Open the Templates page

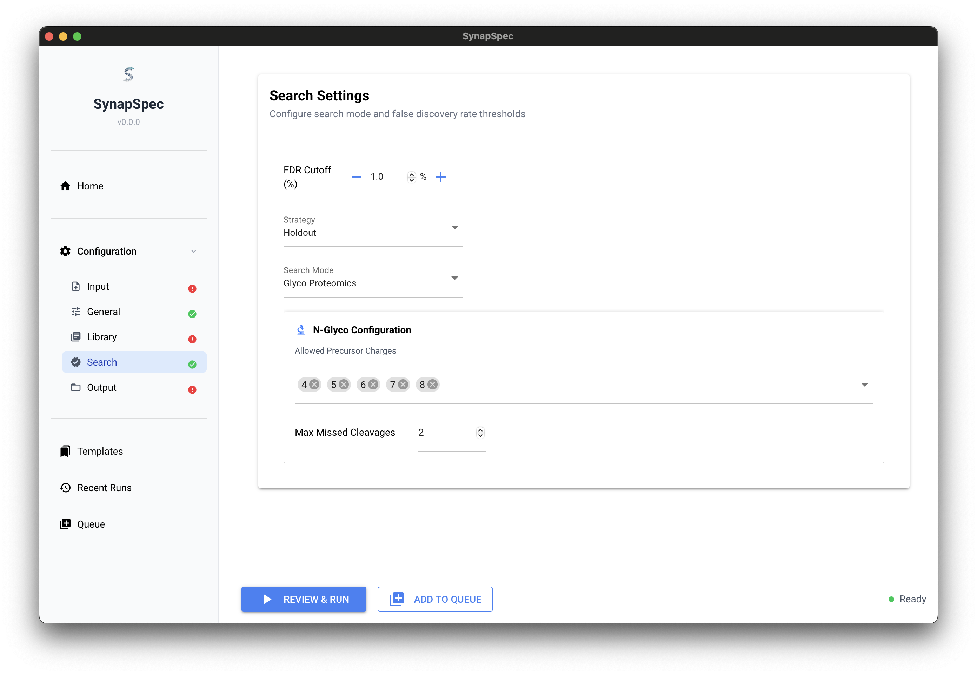128,451
